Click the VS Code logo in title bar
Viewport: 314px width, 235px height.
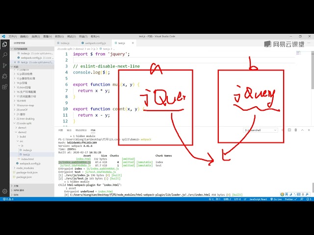[3, 36]
